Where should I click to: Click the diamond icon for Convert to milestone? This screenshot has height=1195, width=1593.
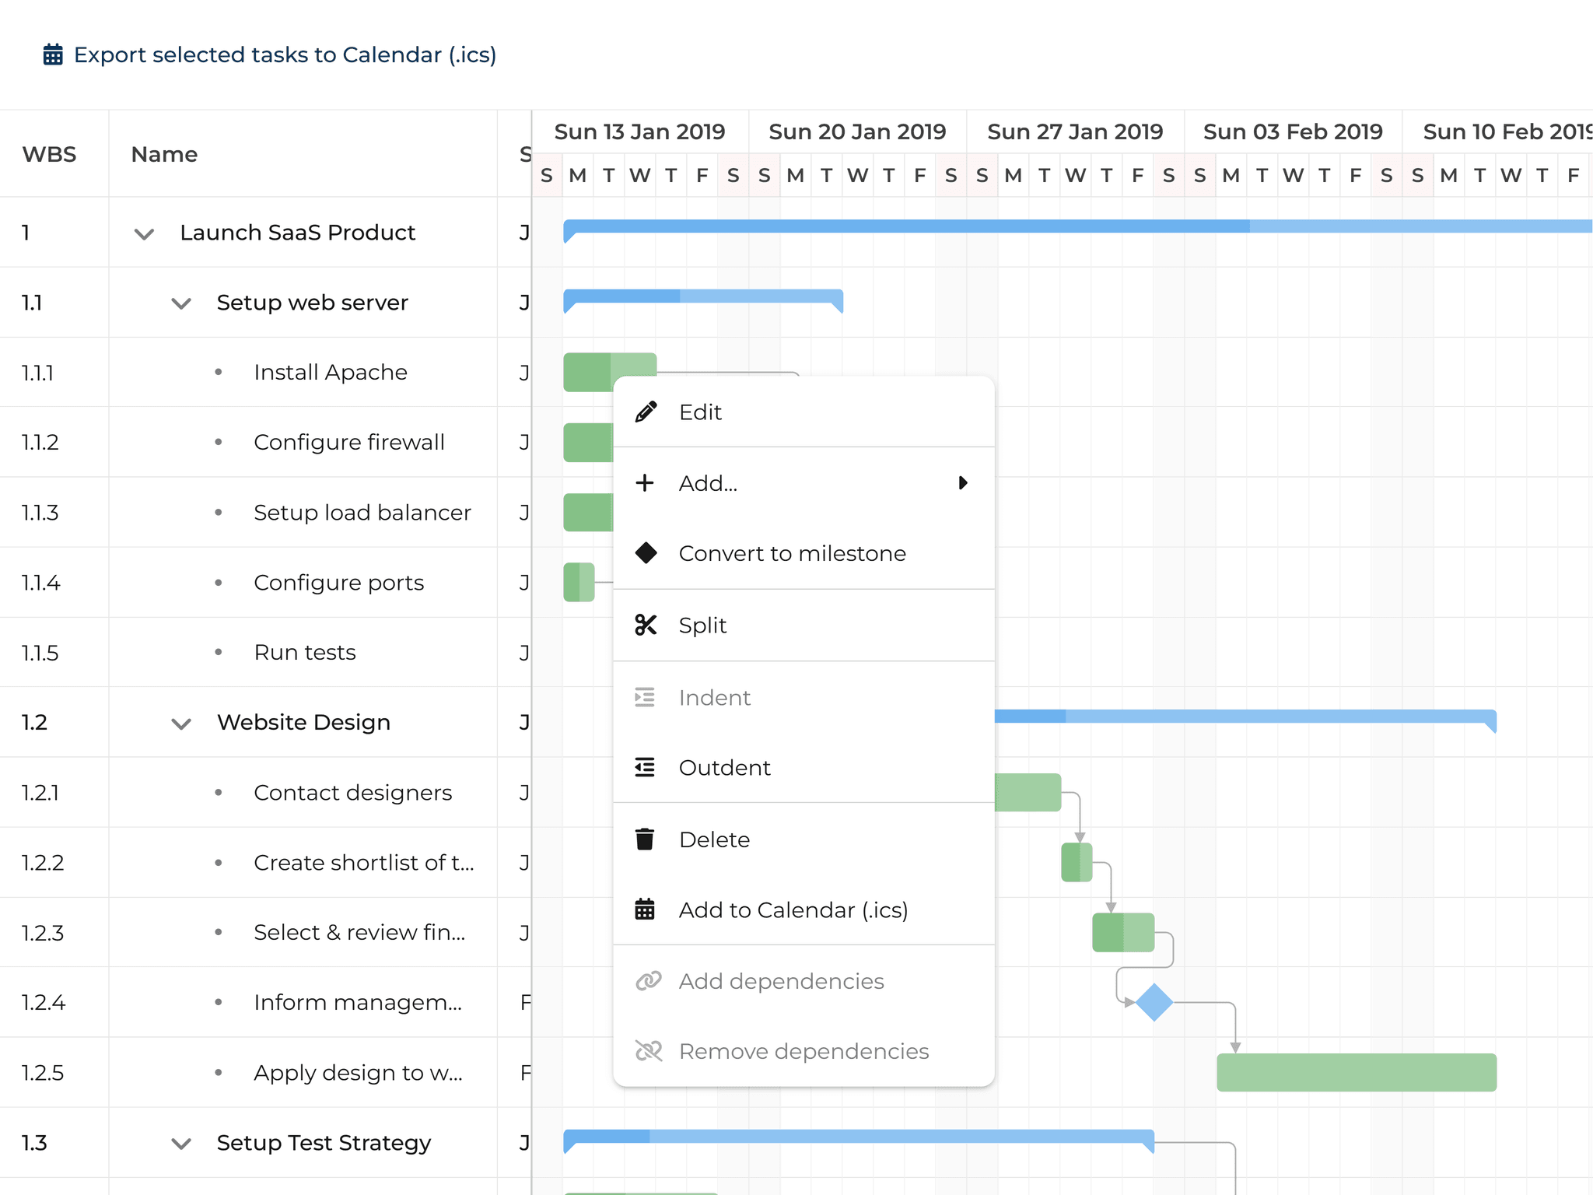click(646, 552)
